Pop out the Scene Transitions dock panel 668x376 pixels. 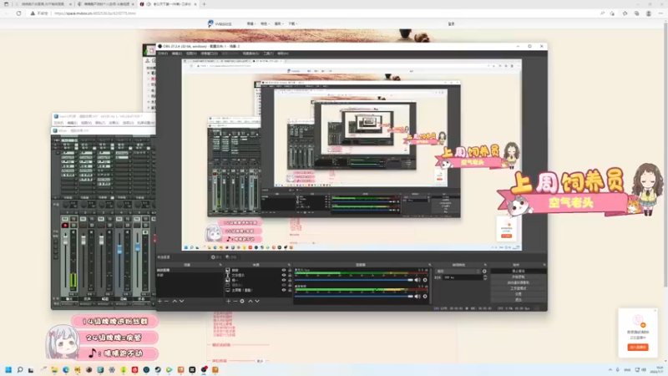coord(485,265)
